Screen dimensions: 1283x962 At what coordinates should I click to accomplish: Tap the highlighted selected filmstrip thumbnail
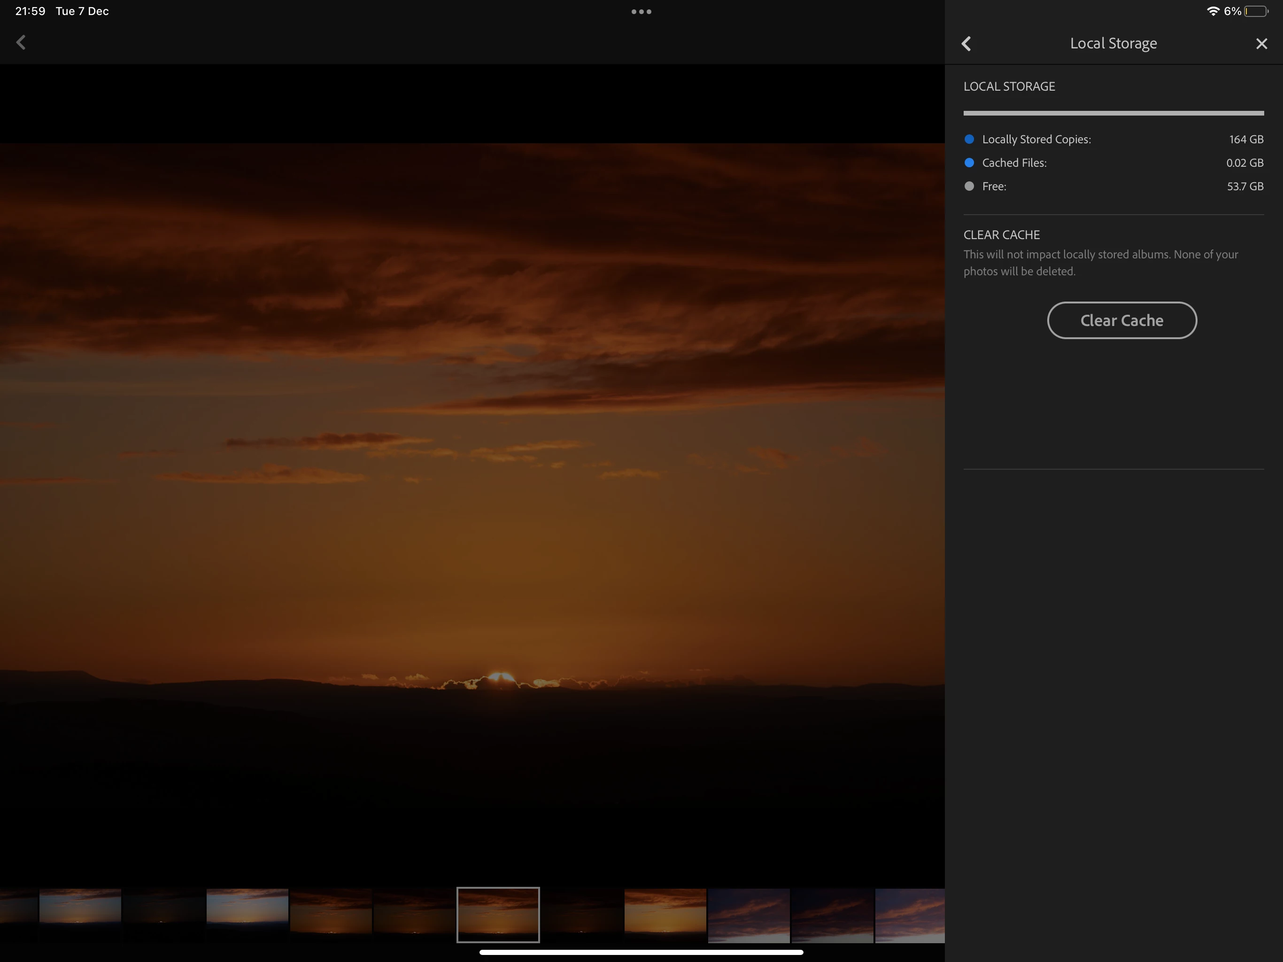coord(498,915)
